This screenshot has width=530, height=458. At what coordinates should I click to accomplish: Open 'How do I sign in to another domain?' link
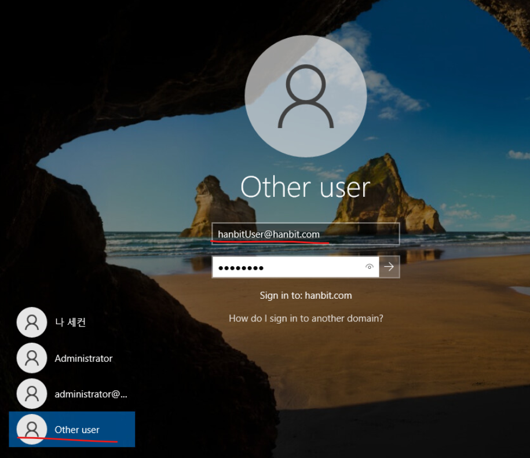click(x=306, y=318)
